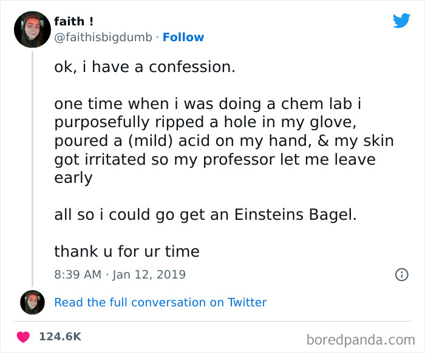This screenshot has width=425, height=353.
Task: Follow the @faithisbigdumb account
Action: coord(183,38)
